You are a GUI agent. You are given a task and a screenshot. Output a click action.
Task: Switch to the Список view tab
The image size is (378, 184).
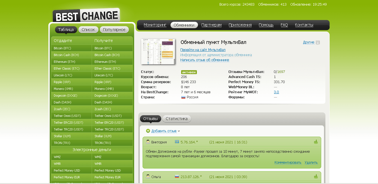click(88, 30)
